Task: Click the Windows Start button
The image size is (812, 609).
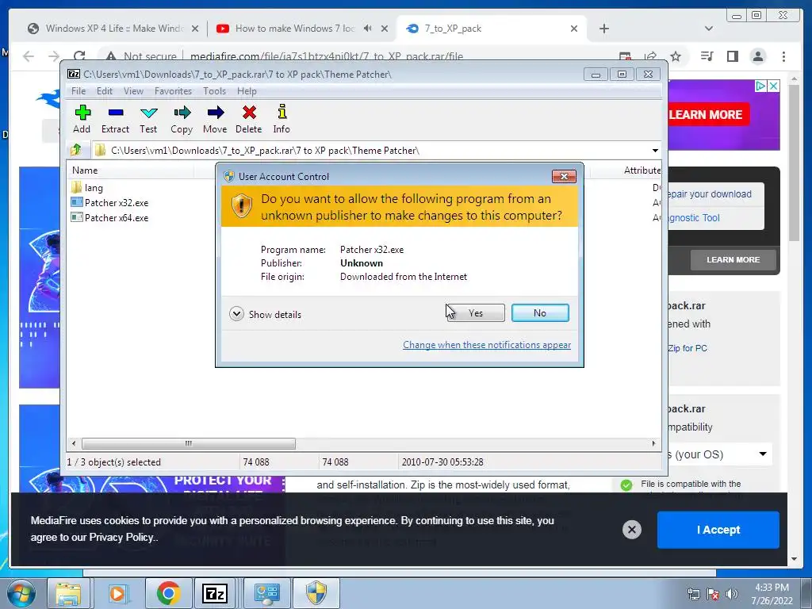Action: pos(21,593)
